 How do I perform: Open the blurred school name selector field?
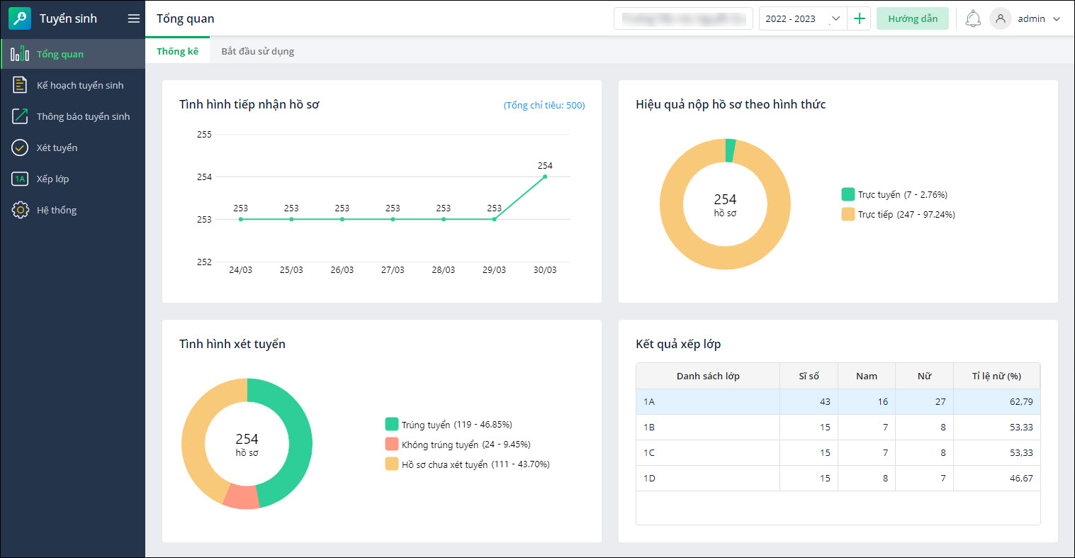(x=682, y=19)
